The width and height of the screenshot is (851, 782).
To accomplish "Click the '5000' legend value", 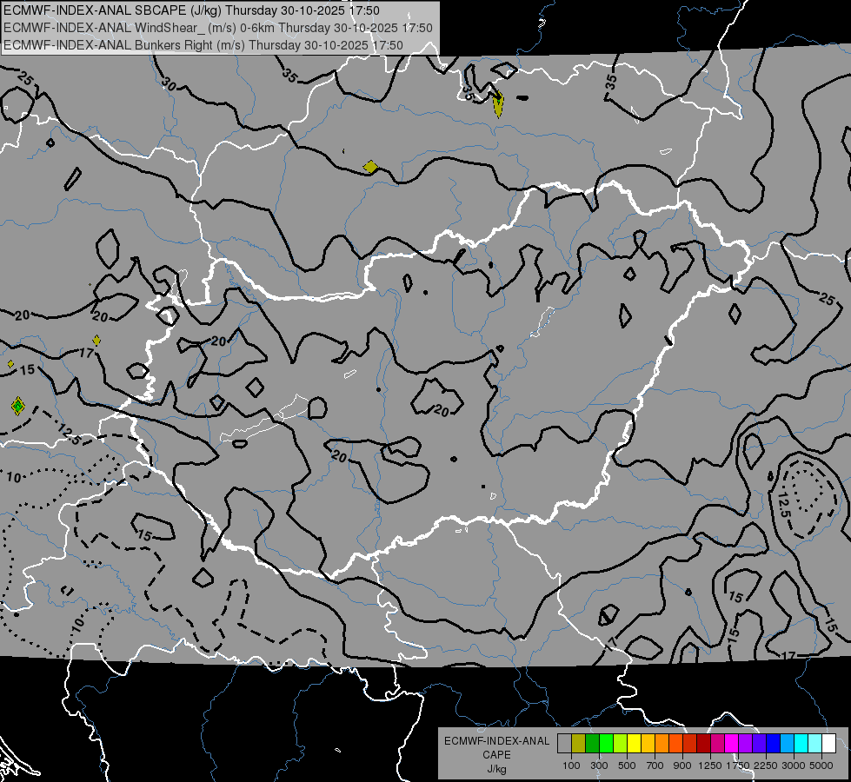I will [x=821, y=765].
